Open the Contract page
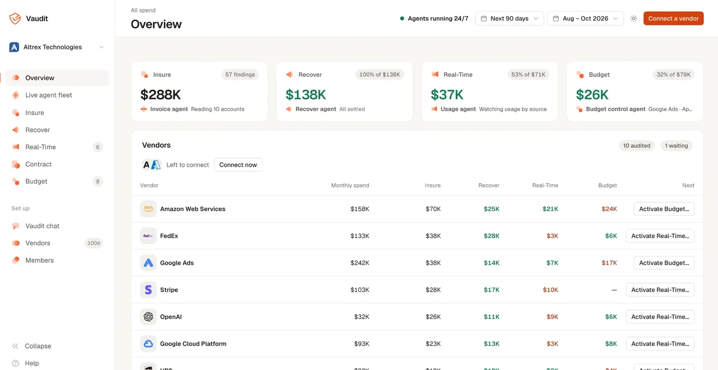Screen dimensions: 718x370 pyautogui.click(x=57, y=165)
